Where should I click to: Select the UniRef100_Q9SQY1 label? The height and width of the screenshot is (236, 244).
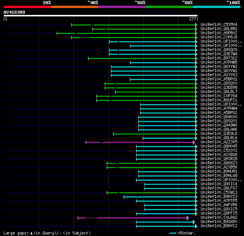click(x=219, y=121)
